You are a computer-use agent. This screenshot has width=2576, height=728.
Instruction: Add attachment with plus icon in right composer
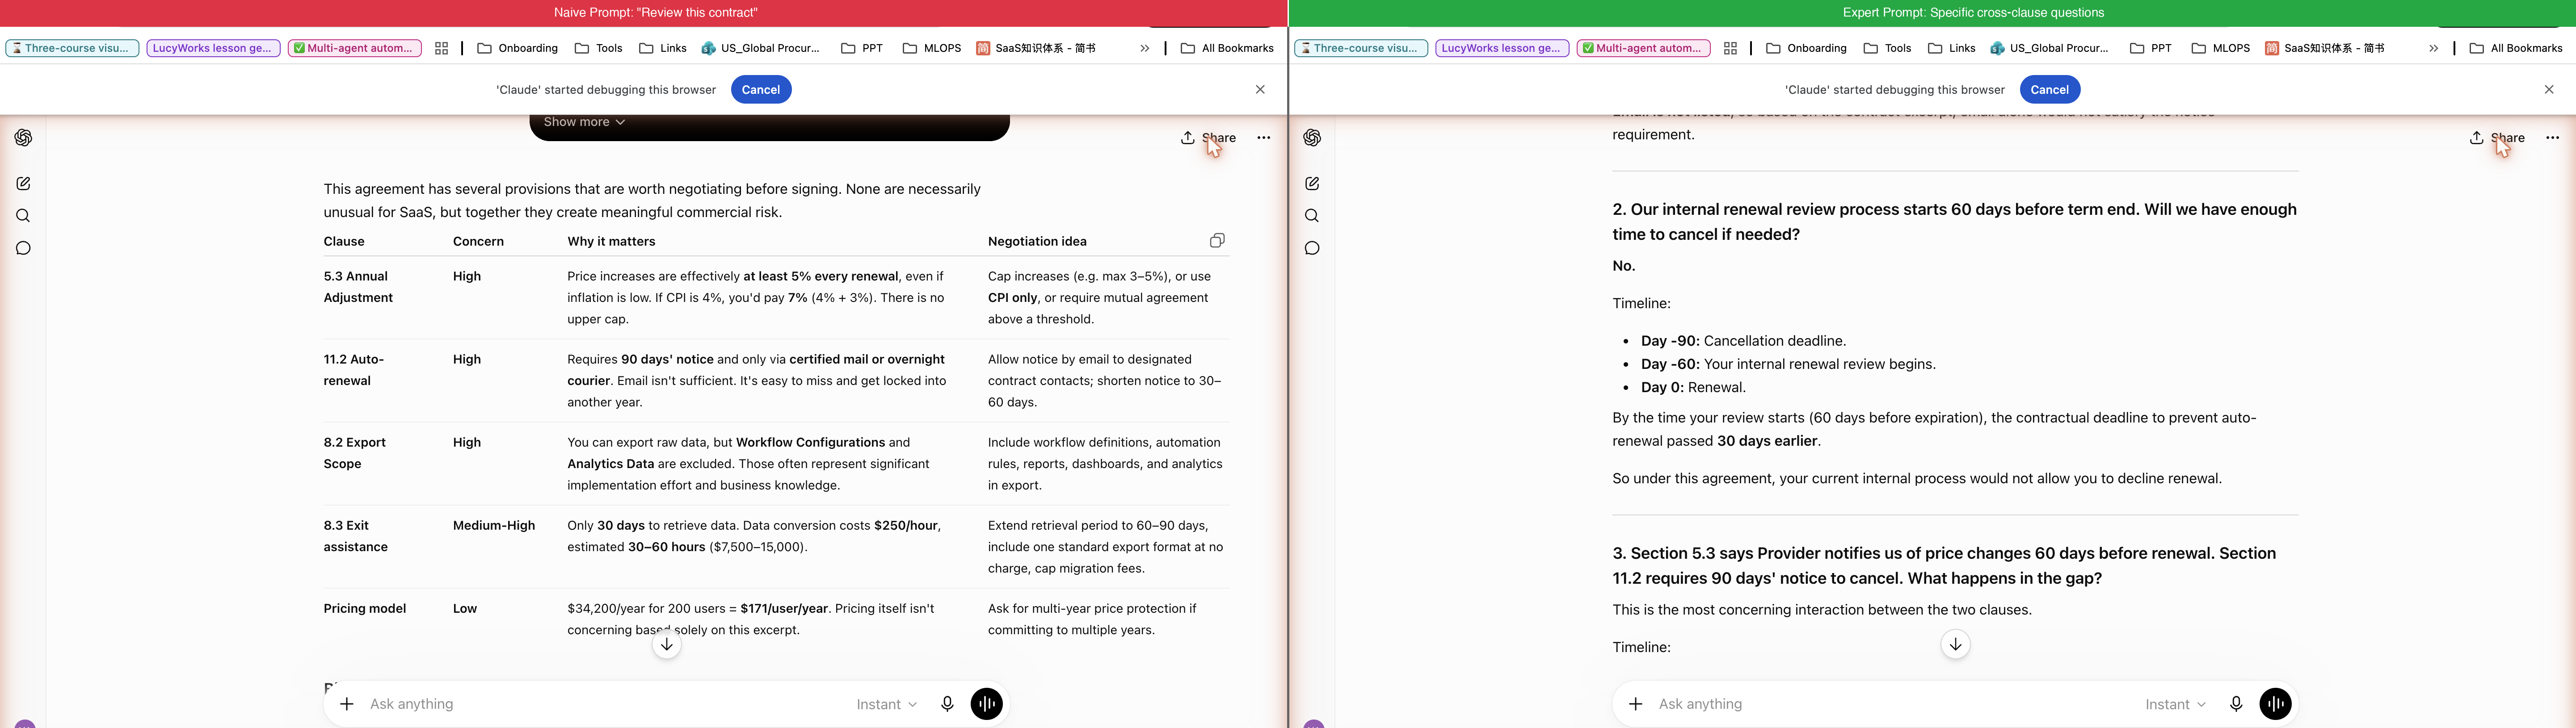coord(1635,704)
